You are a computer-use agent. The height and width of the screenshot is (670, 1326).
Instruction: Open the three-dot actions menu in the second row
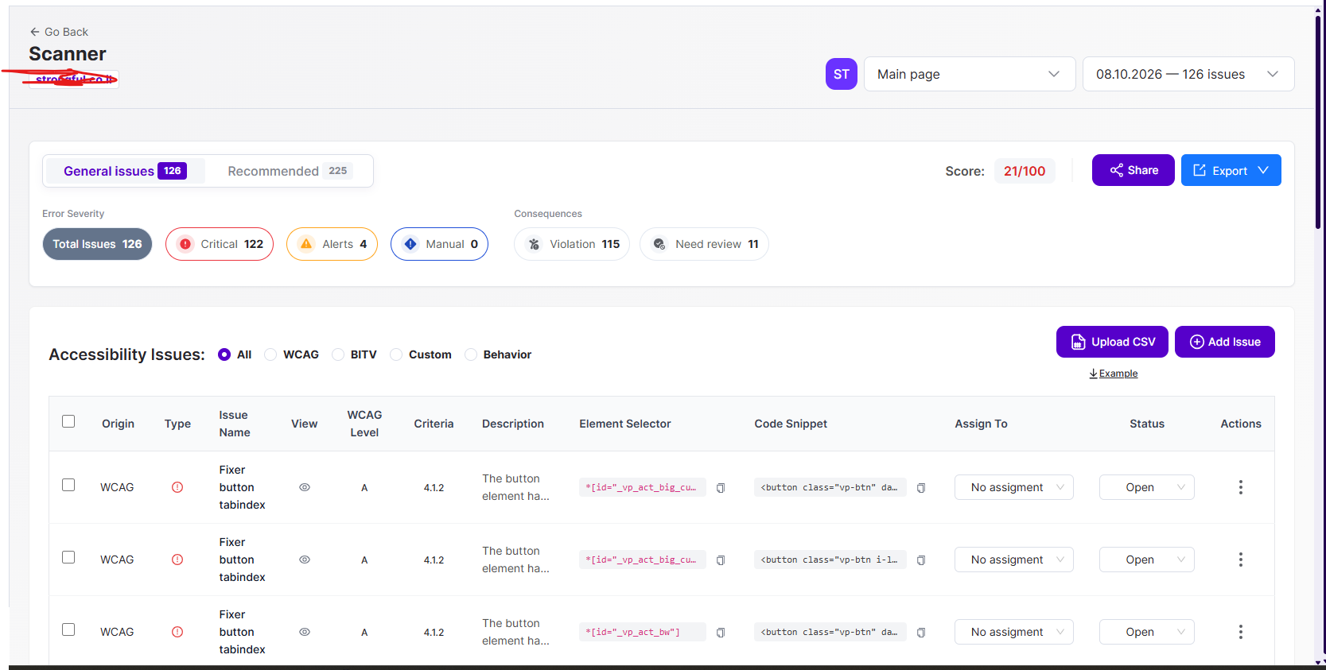tap(1240, 560)
